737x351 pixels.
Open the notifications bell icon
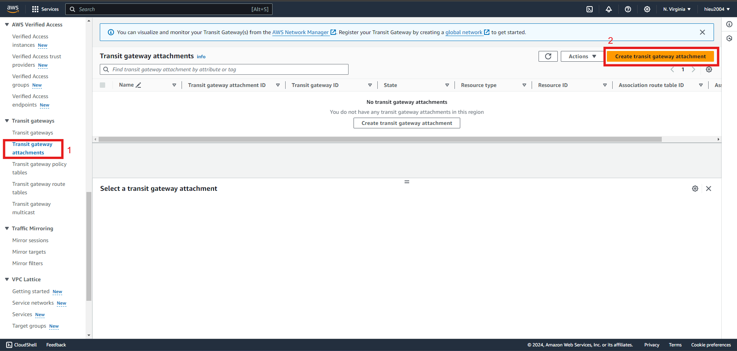pyautogui.click(x=609, y=9)
